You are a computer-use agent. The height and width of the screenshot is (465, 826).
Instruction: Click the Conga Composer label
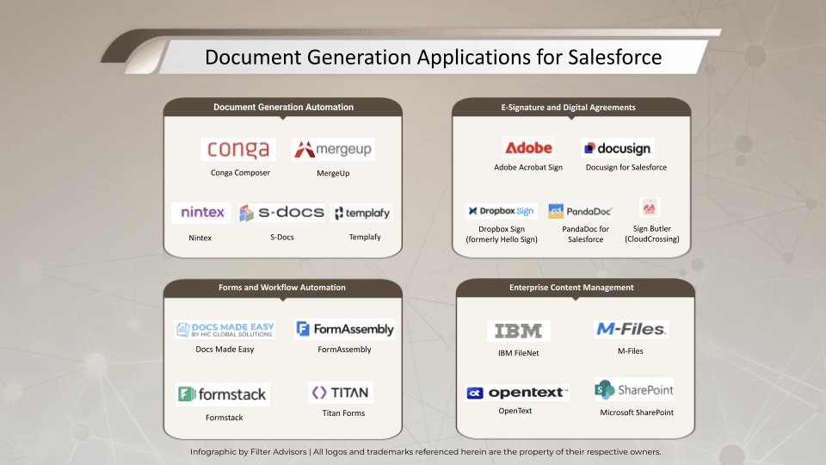tap(240, 173)
